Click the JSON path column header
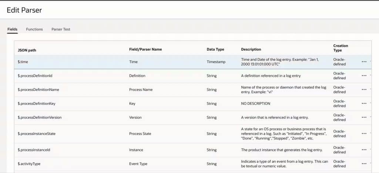 (27, 50)
